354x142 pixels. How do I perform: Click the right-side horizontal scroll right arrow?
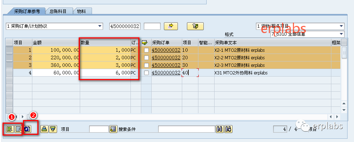coord(337,117)
